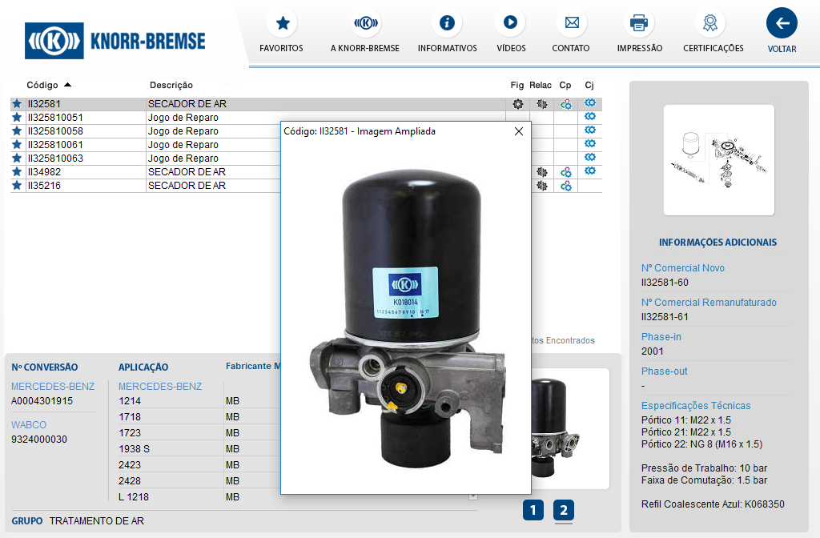Click the Fig gear icon for II32581
The image size is (820, 538).
(x=518, y=104)
